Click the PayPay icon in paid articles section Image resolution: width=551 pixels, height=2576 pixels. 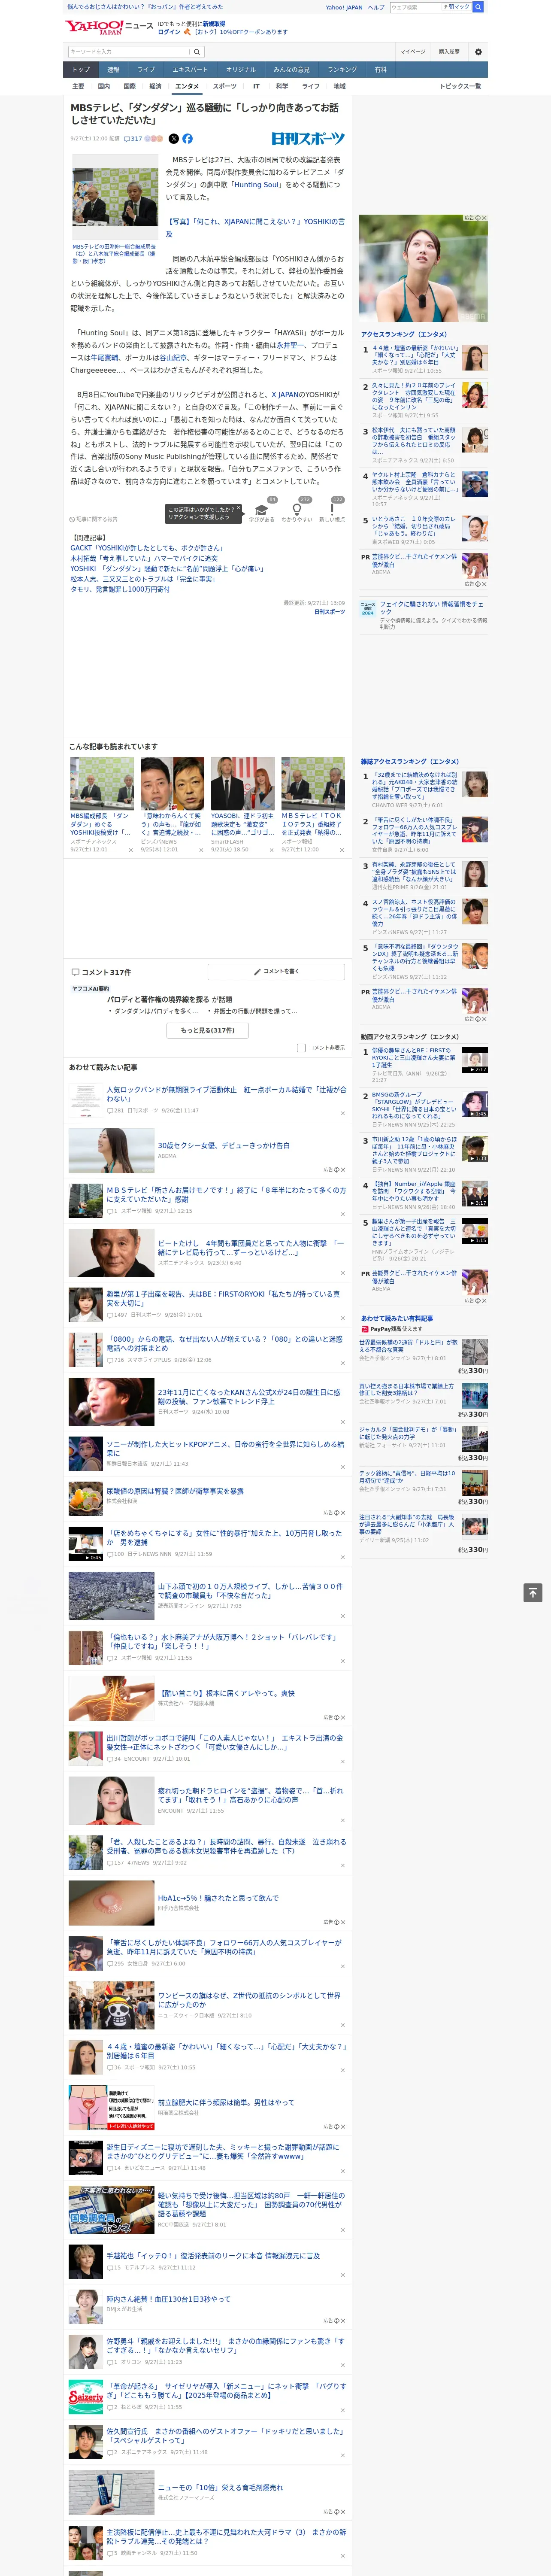coord(365,1329)
